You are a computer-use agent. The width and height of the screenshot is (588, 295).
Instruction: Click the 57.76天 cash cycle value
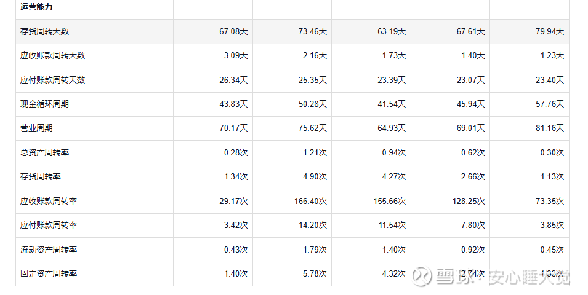[x=550, y=104]
